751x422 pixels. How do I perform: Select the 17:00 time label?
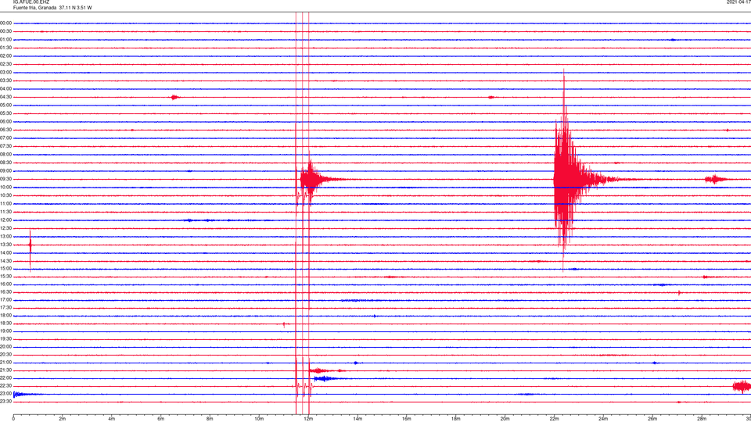click(5, 300)
